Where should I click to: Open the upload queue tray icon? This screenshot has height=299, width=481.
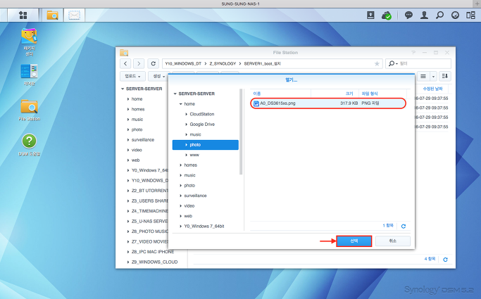[370, 15]
